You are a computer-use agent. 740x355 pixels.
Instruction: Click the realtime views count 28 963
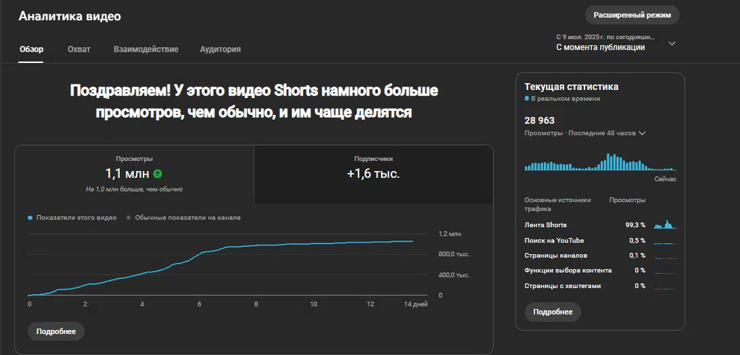pos(539,120)
